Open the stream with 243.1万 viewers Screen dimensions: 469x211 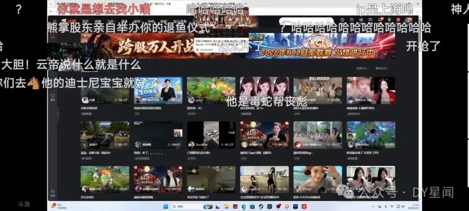pyautogui.click(x=371, y=90)
